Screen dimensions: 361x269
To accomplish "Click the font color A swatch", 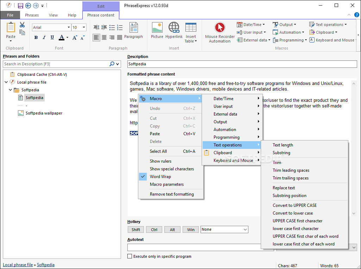I will pyautogui.click(x=62, y=38).
